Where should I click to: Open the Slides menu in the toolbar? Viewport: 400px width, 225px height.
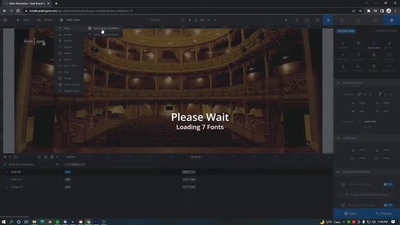[45, 20]
